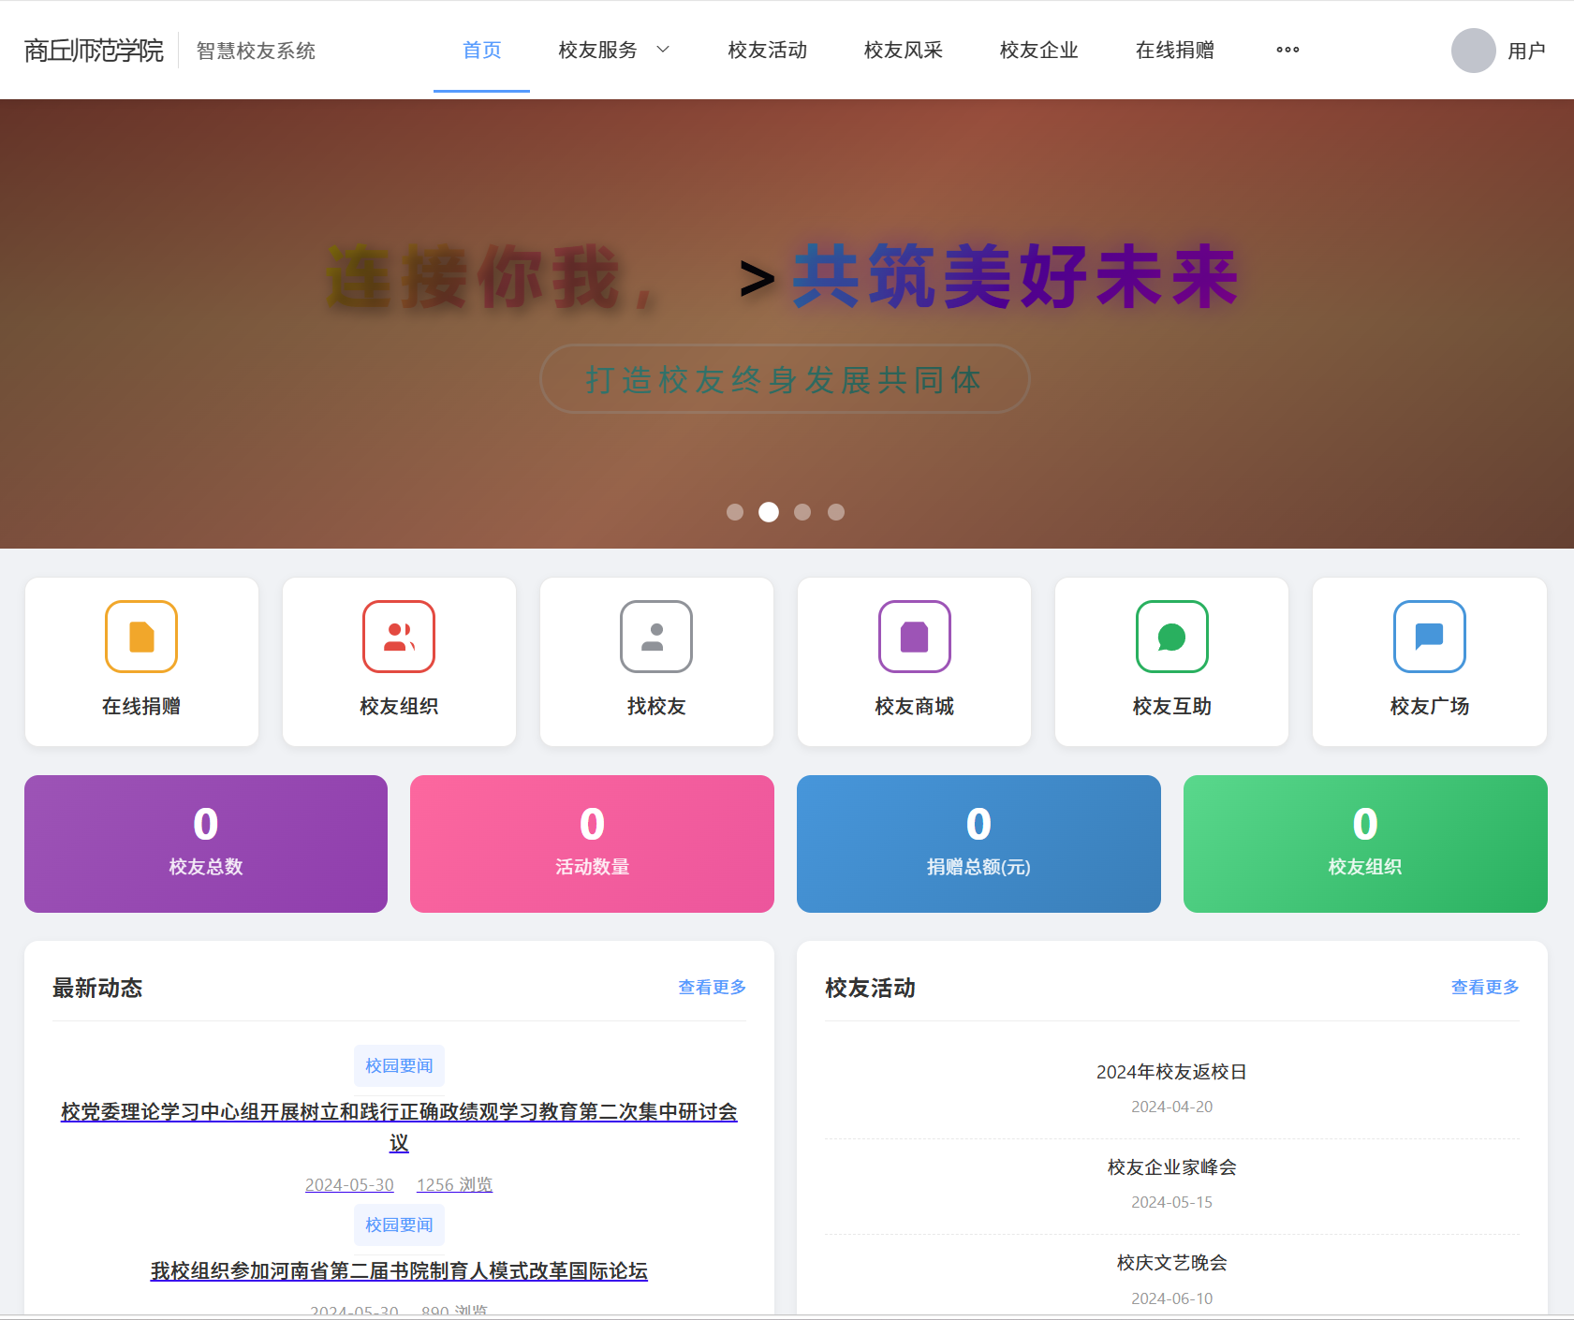1574x1320 pixels.
Task: Click the 2024-05-15 activity date
Action: (1172, 1202)
